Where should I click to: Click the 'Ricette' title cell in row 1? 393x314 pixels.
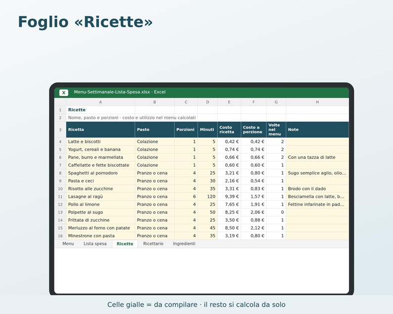[100, 110]
